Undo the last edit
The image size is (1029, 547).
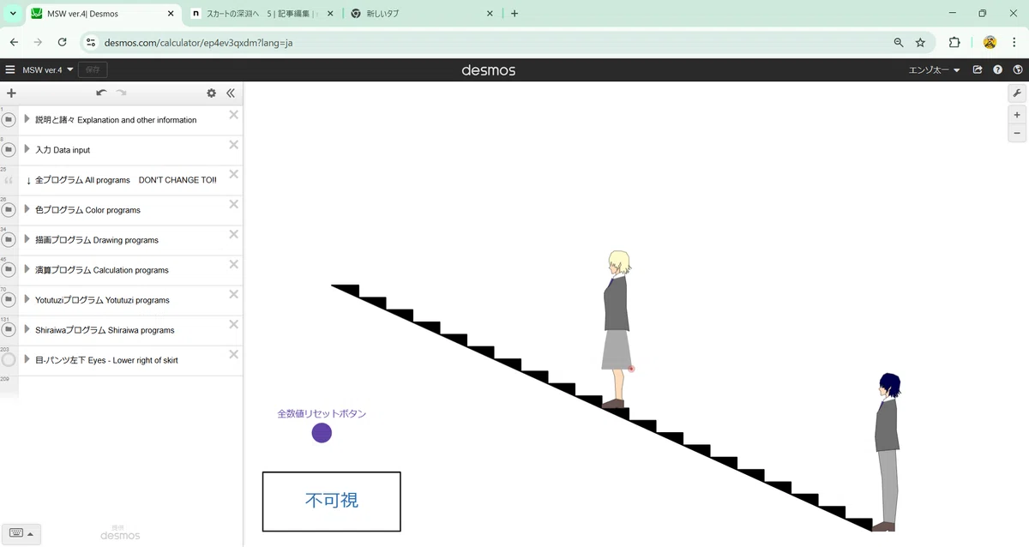pos(101,93)
